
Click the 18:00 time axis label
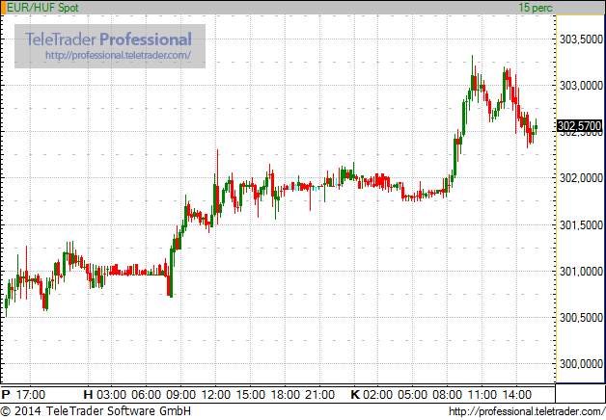coord(286,395)
